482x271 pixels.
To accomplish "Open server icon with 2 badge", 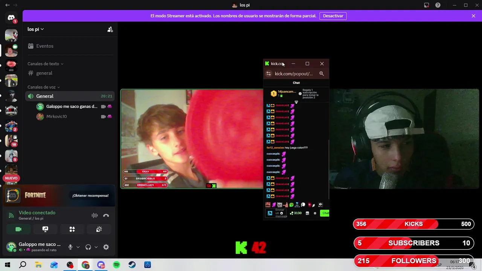I will click(x=11, y=126).
